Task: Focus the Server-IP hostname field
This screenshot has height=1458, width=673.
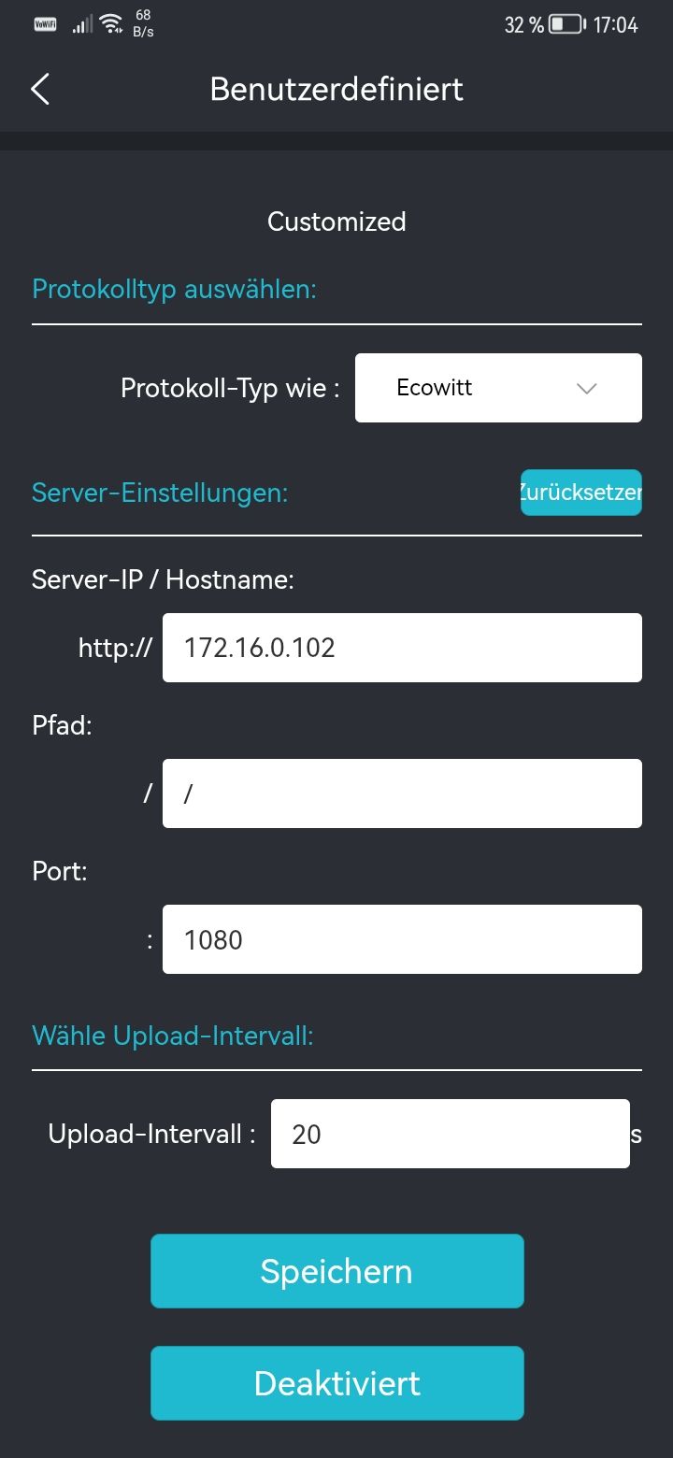Action: click(402, 648)
